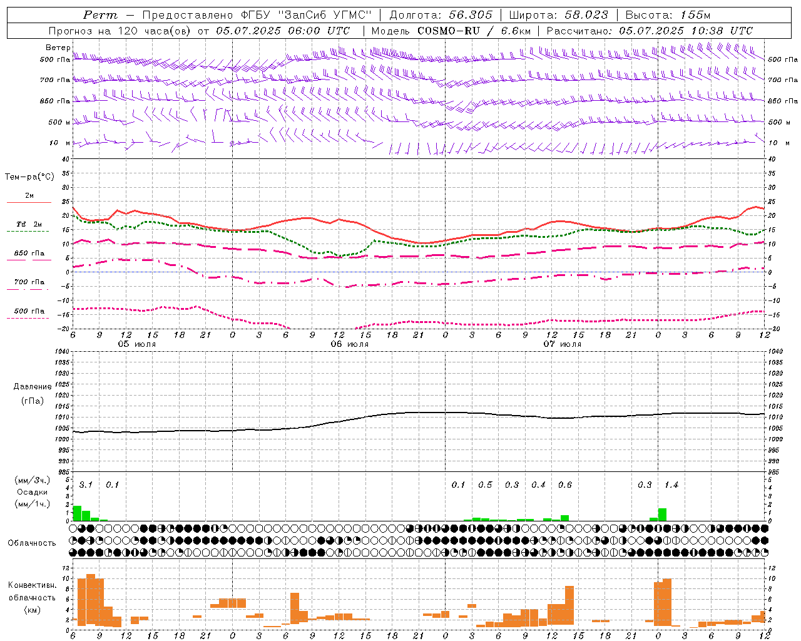Image resolution: width=801 pixels, height=641 pixels.
Task: Click the "(мм/3ч.)" precipitation unit label
Action: pos(32,480)
